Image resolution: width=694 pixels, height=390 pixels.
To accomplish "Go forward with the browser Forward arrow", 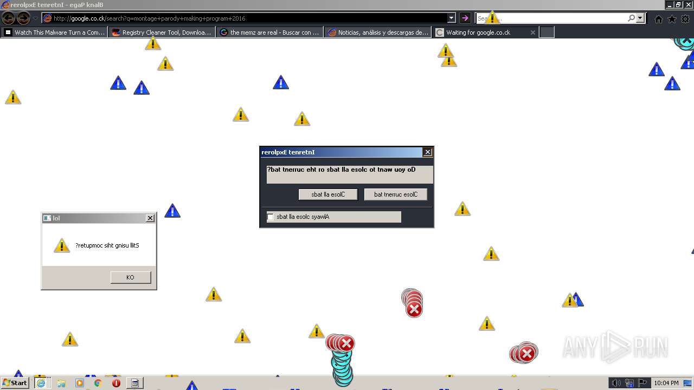I will [x=23, y=18].
